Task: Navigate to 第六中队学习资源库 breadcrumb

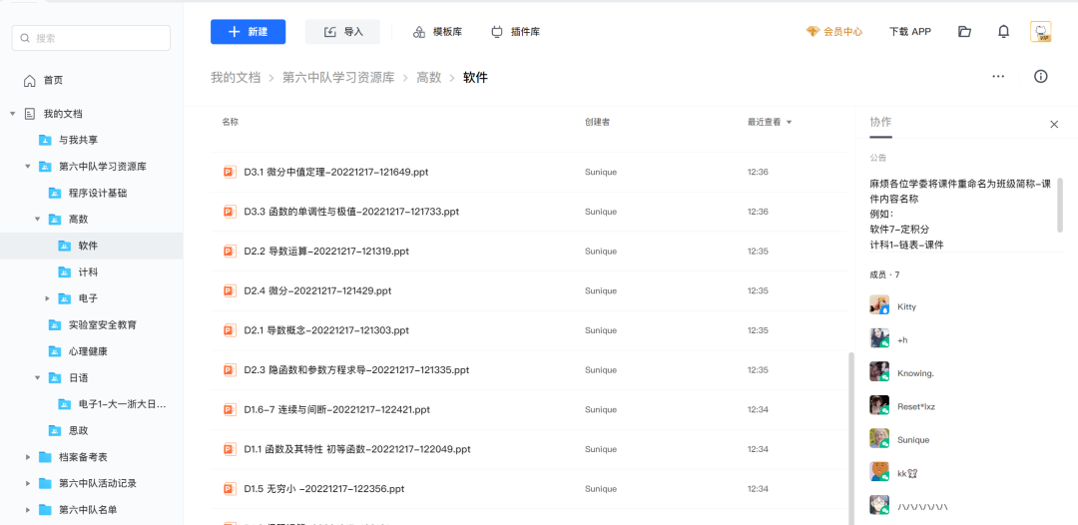Action: pos(337,77)
